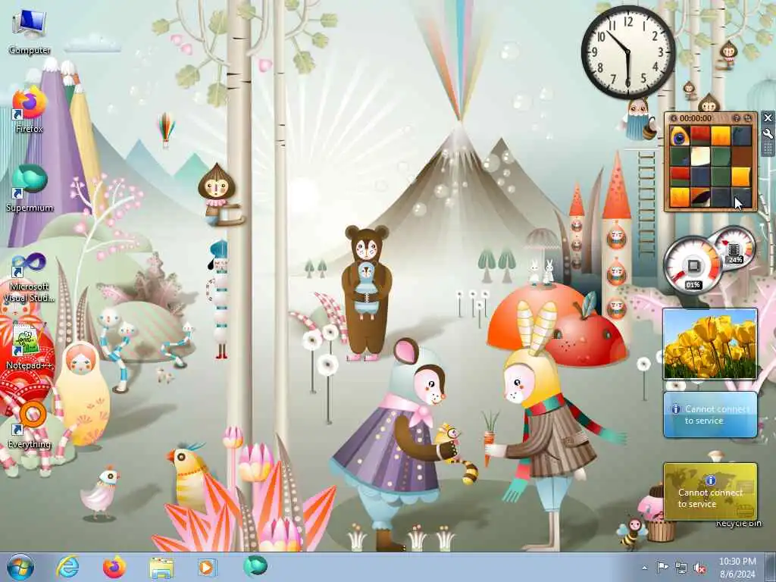The height and width of the screenshot is (582, 776).
Task: Click the solid brown puzzle tile
Action: click(741, 156)
